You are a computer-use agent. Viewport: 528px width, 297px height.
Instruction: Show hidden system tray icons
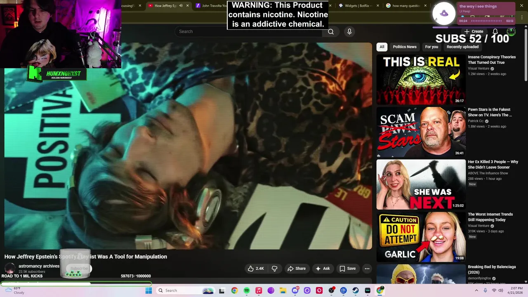pos(476,290)
